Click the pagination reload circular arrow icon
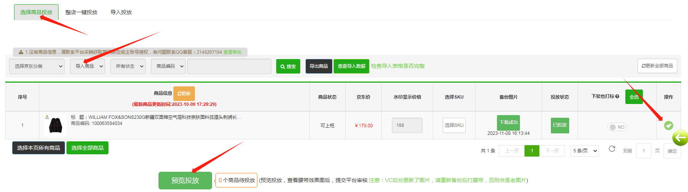The image size is (688, 192). click(612, 149)
